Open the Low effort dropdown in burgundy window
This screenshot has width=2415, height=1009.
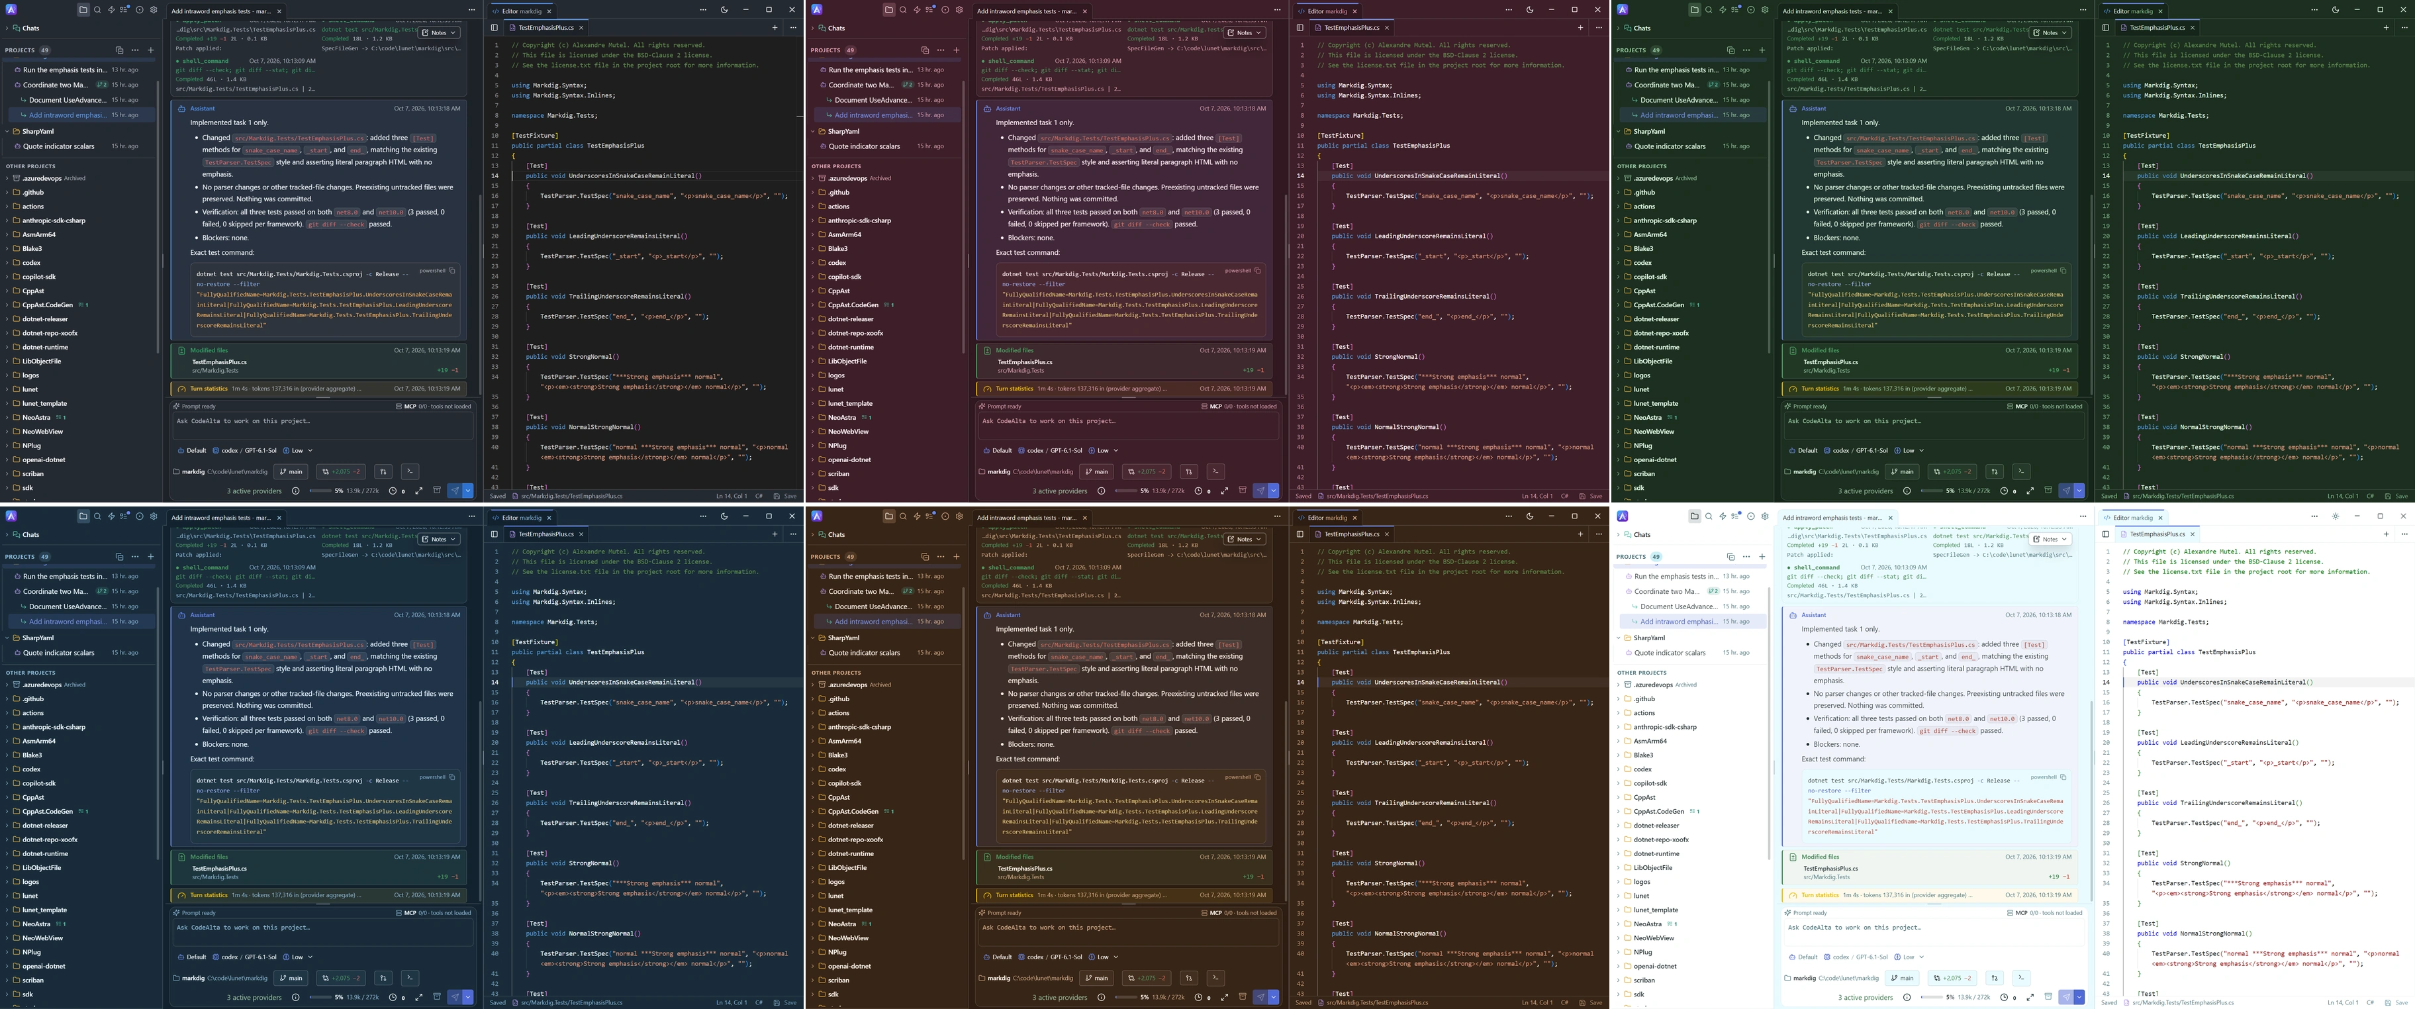pos(1104,450)
